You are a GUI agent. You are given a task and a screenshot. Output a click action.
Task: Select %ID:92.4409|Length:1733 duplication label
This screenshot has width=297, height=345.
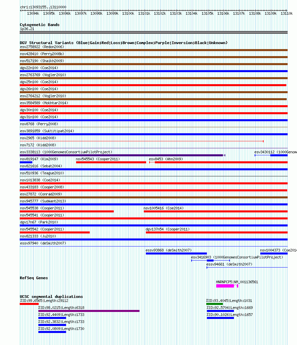pyautogui.click(x=61, y=315)
